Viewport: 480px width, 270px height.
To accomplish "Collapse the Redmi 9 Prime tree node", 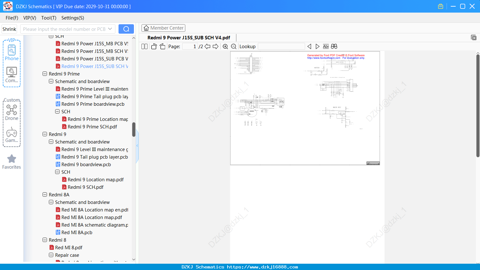I will point(45,74).
